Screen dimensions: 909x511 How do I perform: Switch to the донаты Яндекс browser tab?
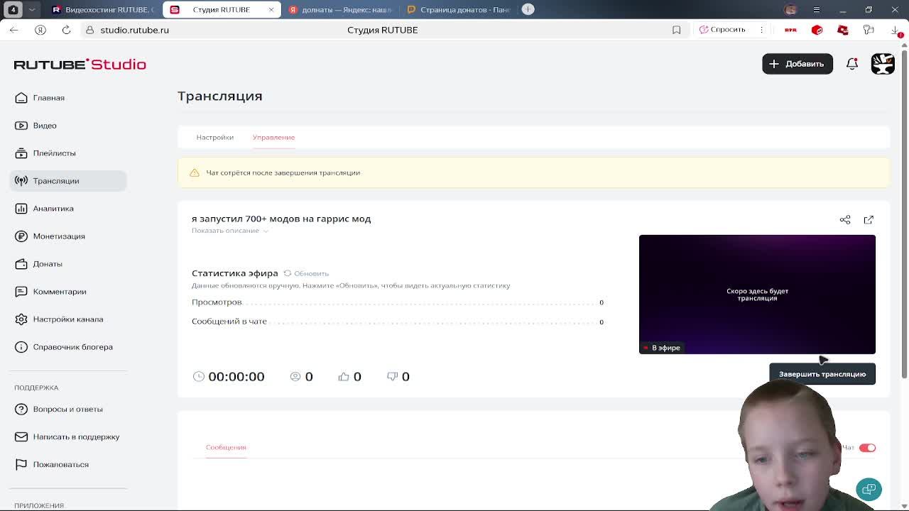pyautogui.click(x=339, y=9)
